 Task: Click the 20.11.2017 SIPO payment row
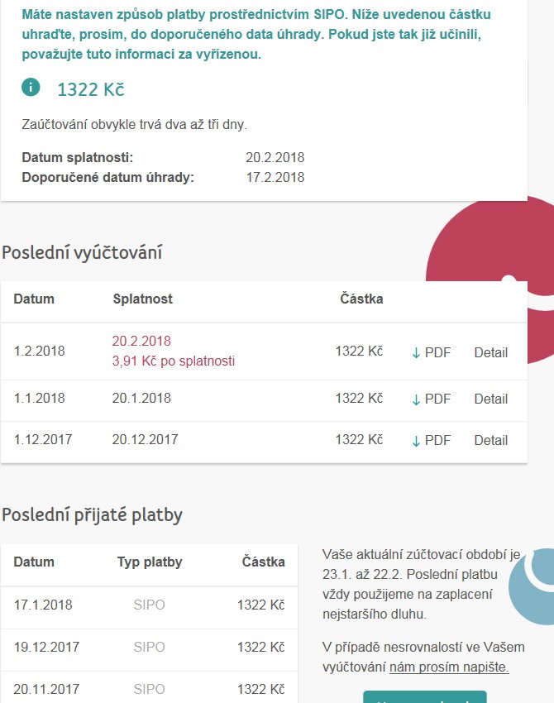click(150, 688)
